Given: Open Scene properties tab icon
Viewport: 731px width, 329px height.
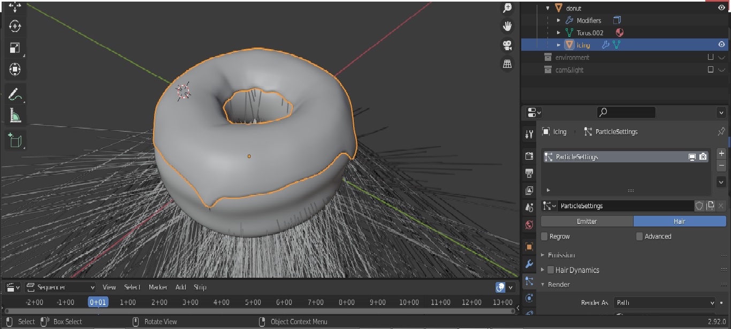Looking at the screenshot, I should 529,208.
